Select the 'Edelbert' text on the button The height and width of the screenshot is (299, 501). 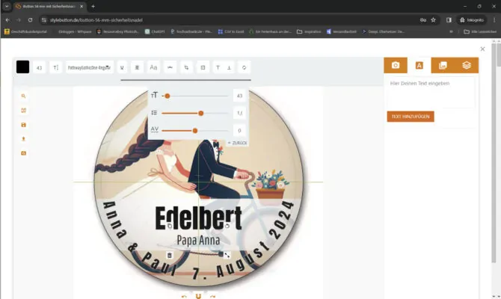(x=198, y=218)
